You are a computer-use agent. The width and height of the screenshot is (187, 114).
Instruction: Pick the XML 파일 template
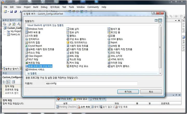click(x=73, y=56)
